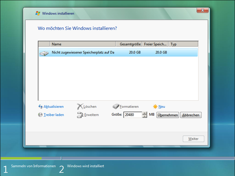Click the Löschen X icon
This screenshot has width=235, height=176.
coord(80,106)
